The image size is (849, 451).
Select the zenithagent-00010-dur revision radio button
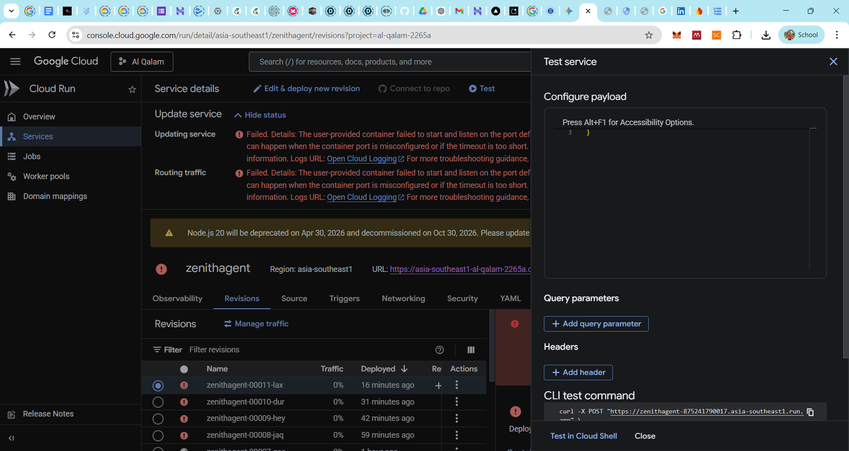point(158,402)
